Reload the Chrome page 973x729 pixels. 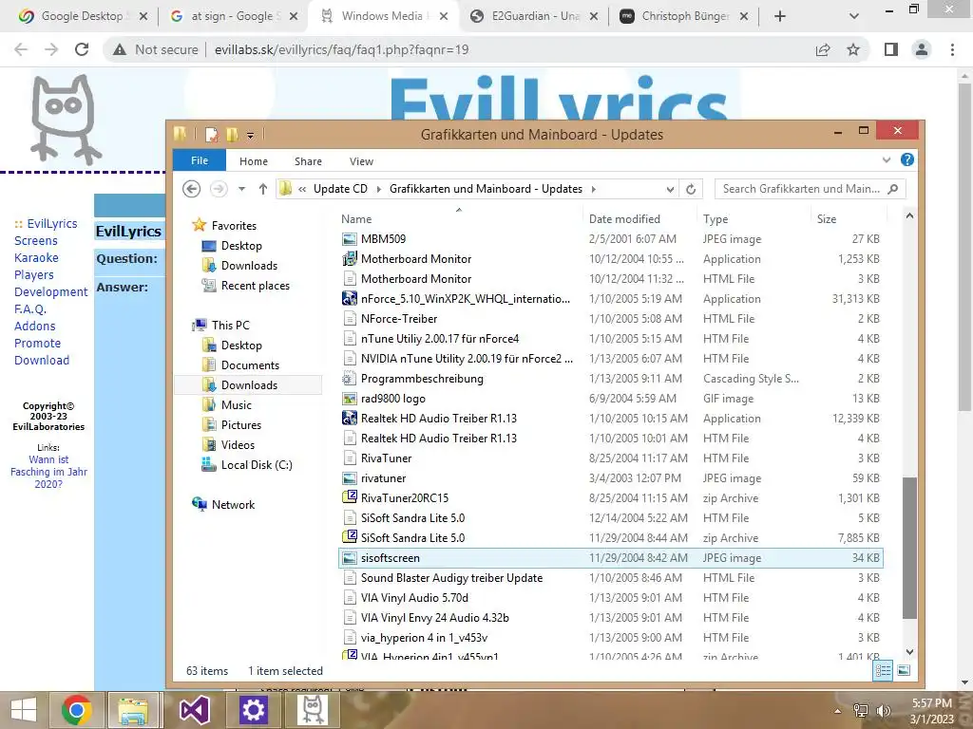click(x=82, y=49)
